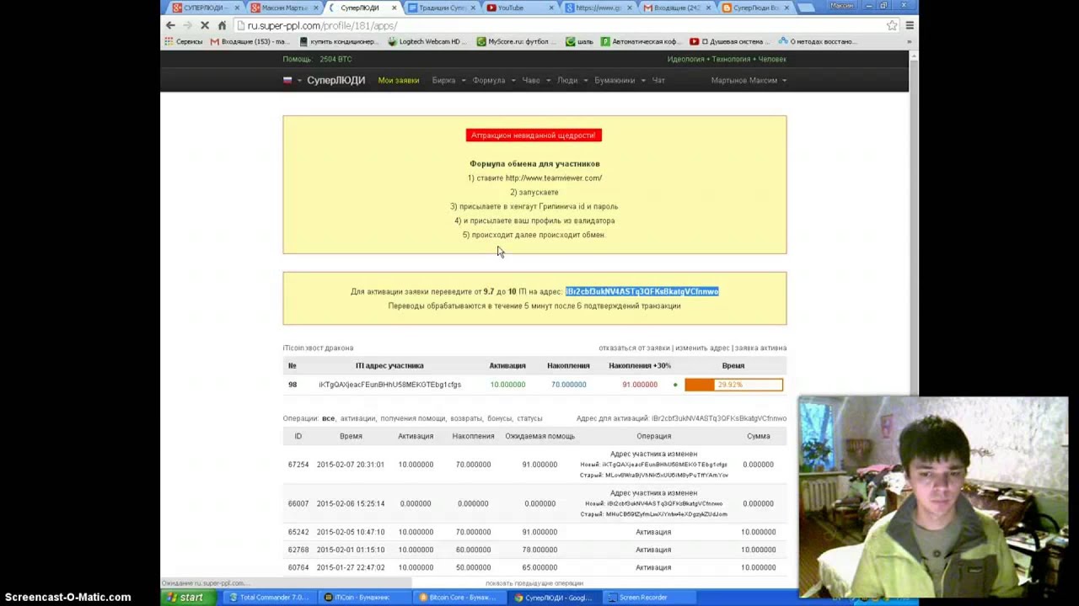This screenshot has height=606, width=1079.
Task: Open the Сервисы apps bookmark
Action: 184,41
